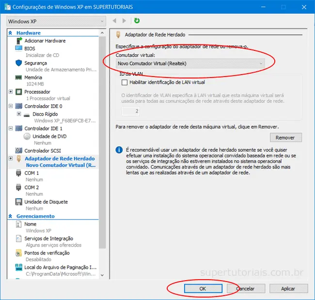Click the Unidade de DVD disc icon
Viewport: 315px width, 300px height.
27,136
